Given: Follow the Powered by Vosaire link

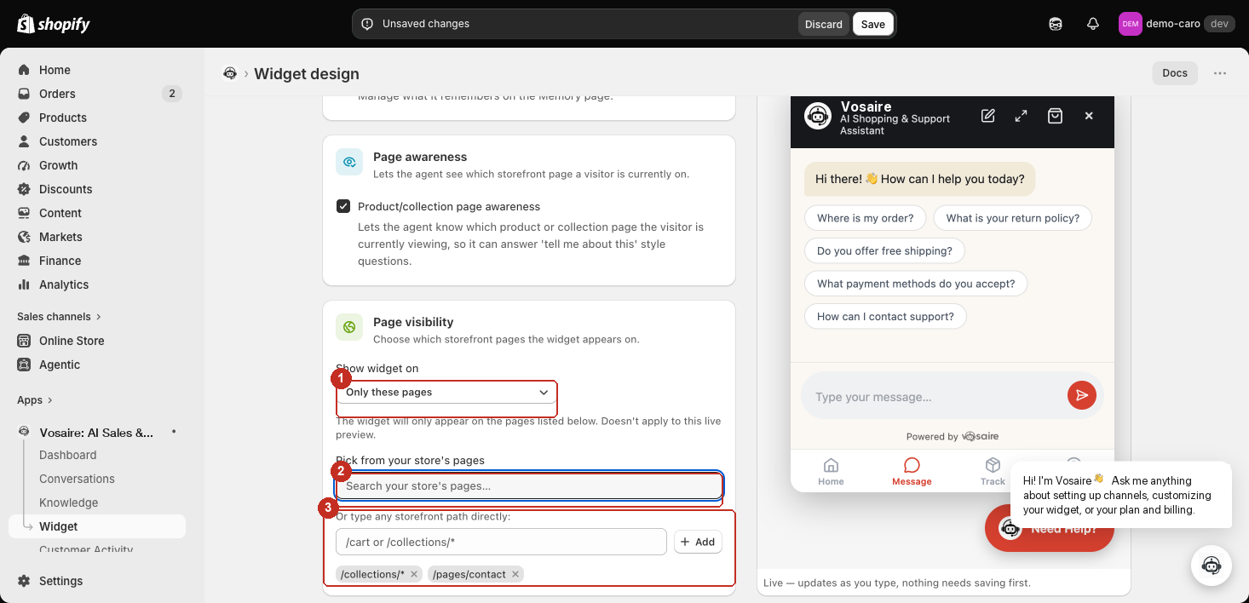Looking at the screenshot, I should tap(953, 436).
